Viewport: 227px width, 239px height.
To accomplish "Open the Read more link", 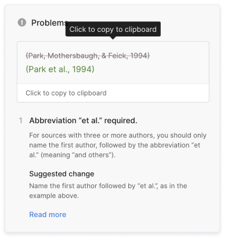I will click(48, 215).
